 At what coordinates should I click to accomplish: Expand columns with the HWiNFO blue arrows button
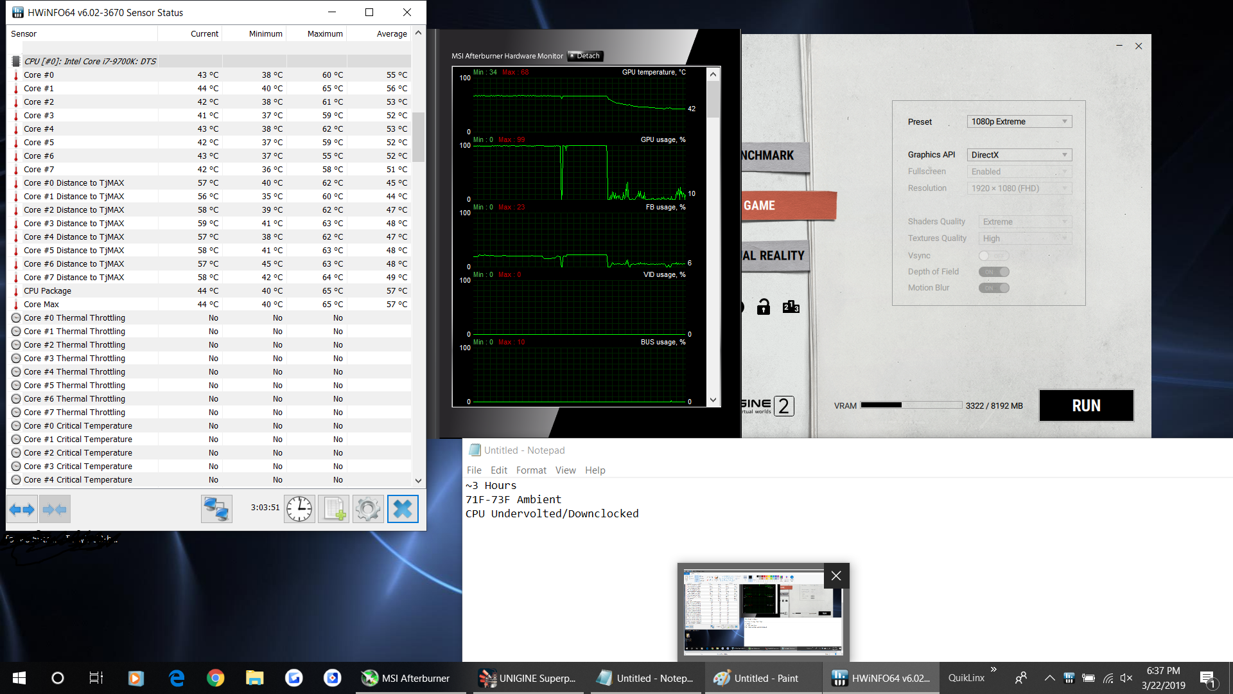pyautogui.click(x=22, y=510)
